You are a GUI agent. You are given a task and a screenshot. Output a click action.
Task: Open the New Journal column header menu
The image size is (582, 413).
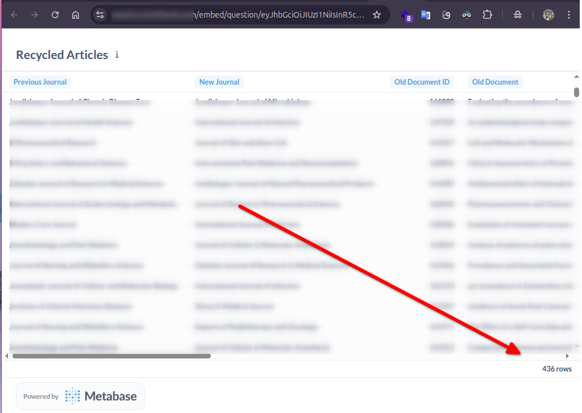(x=219, y=82)
